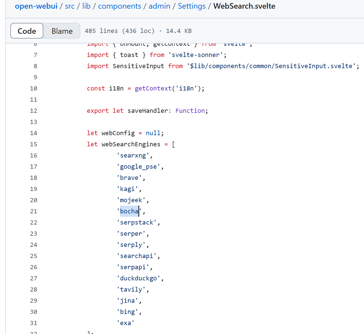Screen dimensions: 364x334
Task: Click the 'searchapi' engine string
Action: tap(136, 256)
